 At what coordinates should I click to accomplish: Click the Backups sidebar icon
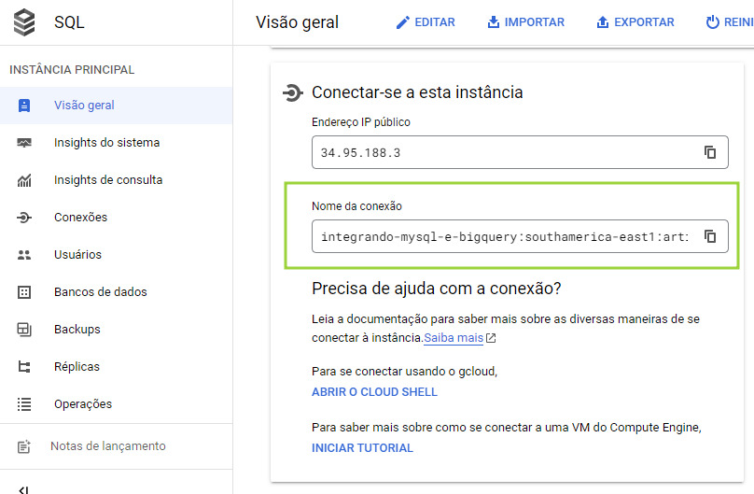tap(24, 330)
